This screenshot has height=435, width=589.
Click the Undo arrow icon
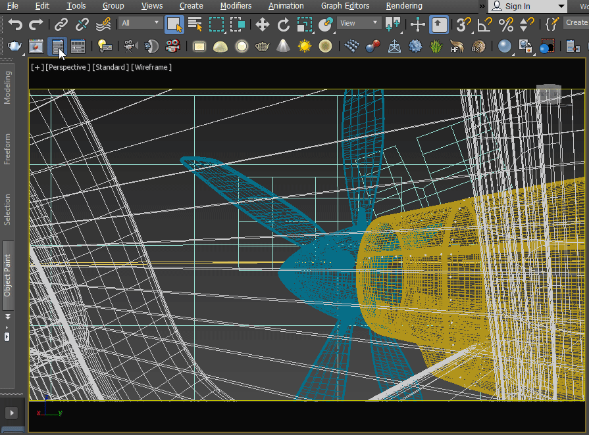click(15, 25)
